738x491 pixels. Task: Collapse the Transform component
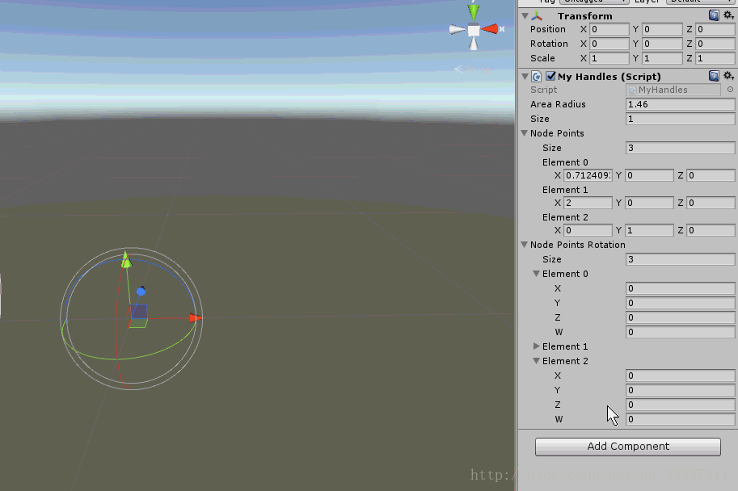[525, 15]
